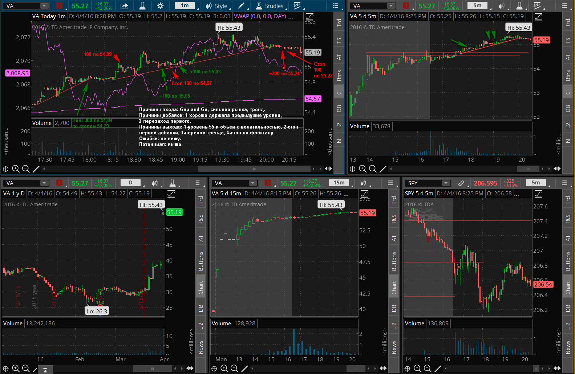Toggle the News sidebar button of SPY chart
Image resolution: width=575 pixels, height=374 pixels.
point(568,347)
